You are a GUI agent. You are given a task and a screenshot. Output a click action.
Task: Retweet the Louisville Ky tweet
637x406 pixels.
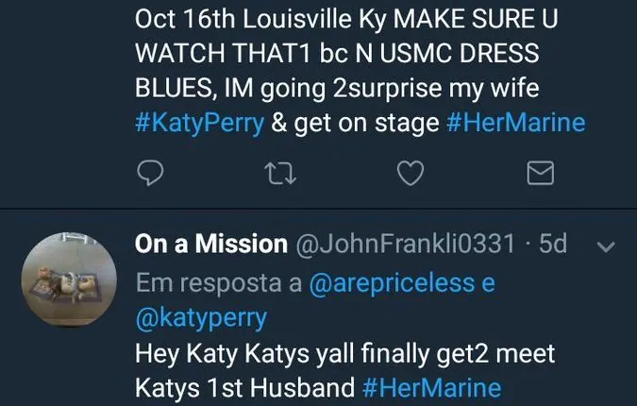279,173
